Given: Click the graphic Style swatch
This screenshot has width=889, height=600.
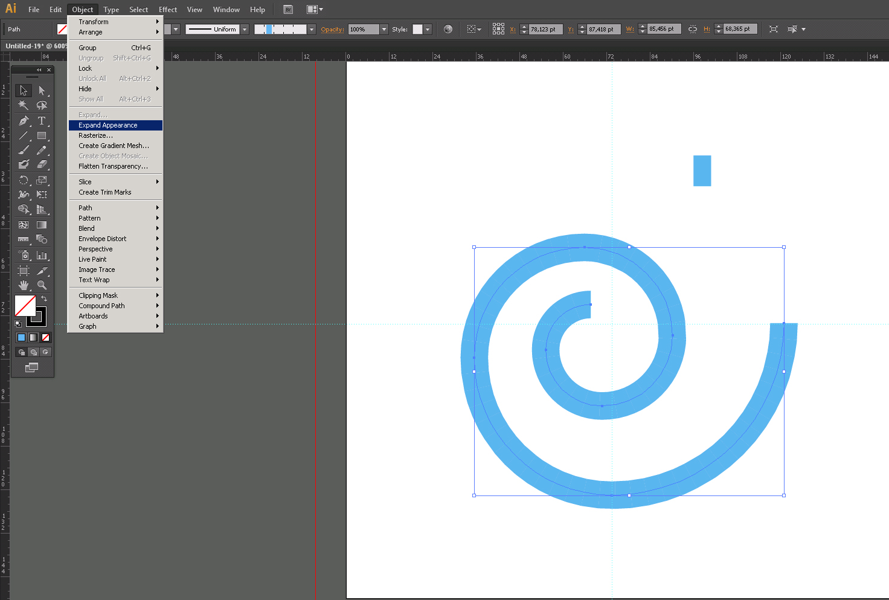Looking at the screenshot, I should pos(417,29).
